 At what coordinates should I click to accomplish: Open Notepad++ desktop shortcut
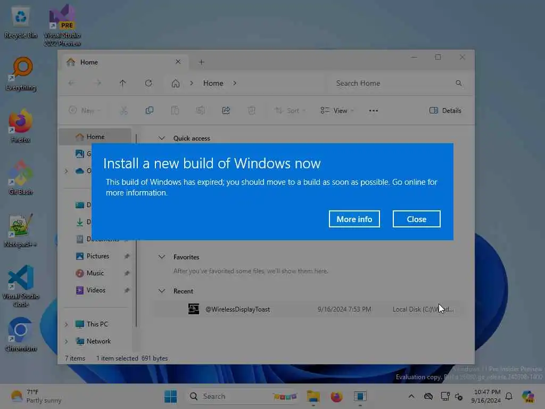tap(21, 231)
